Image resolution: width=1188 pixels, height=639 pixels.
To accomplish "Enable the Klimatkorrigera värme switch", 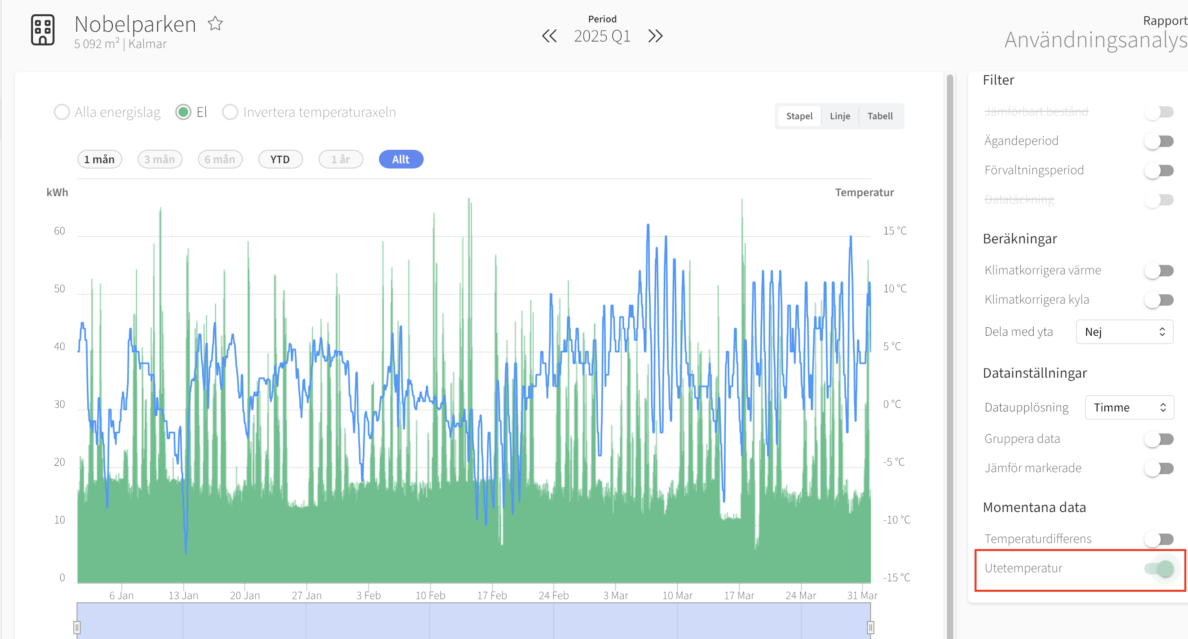I will tap(1159, 270).
